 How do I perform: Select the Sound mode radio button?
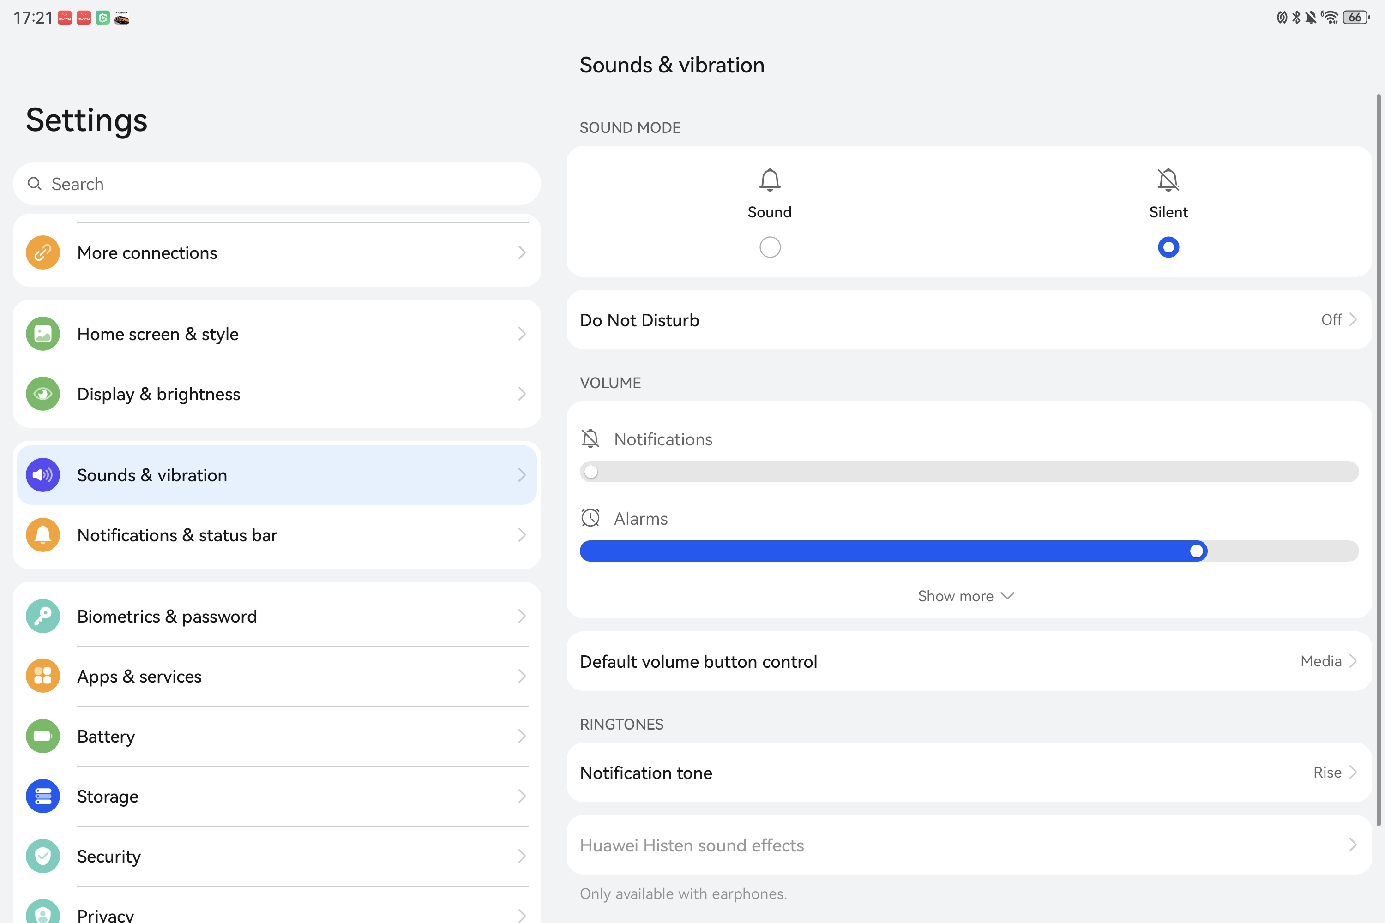[x=770, y=247]
